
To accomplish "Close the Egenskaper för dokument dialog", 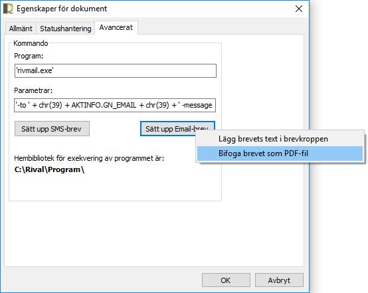I will (x=299, y=9).
